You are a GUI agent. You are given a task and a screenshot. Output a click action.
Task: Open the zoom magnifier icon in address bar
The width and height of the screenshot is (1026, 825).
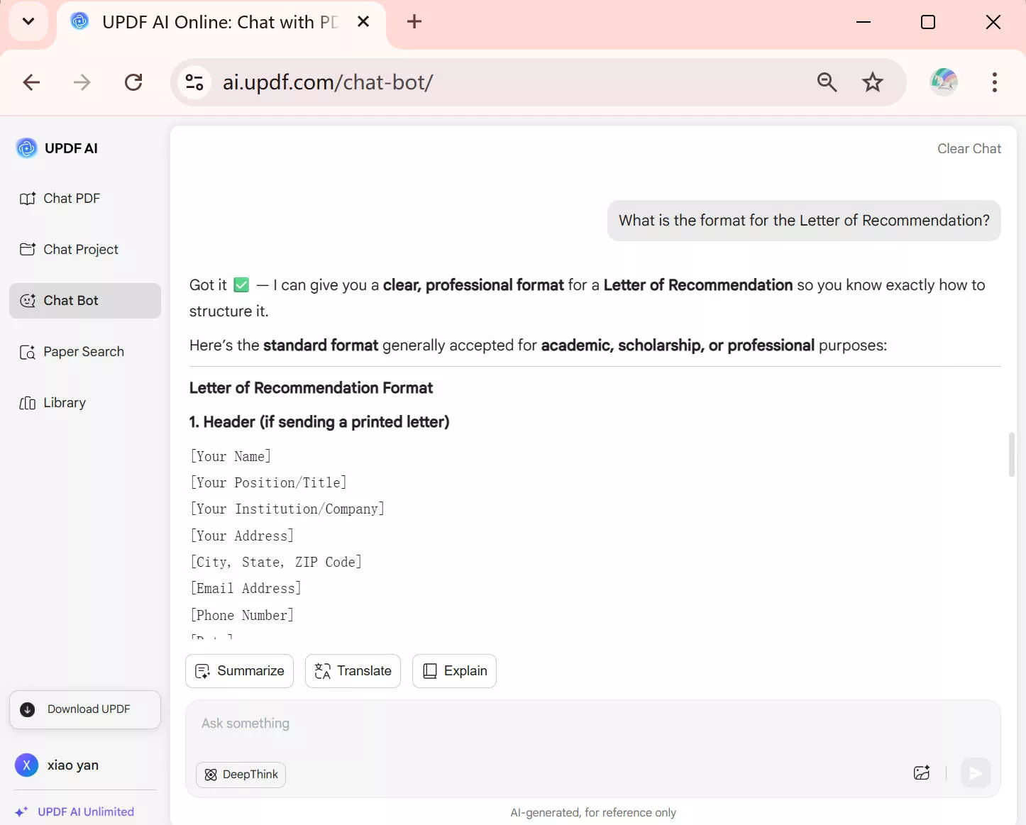pyautogui.click(x=827, y=82)
